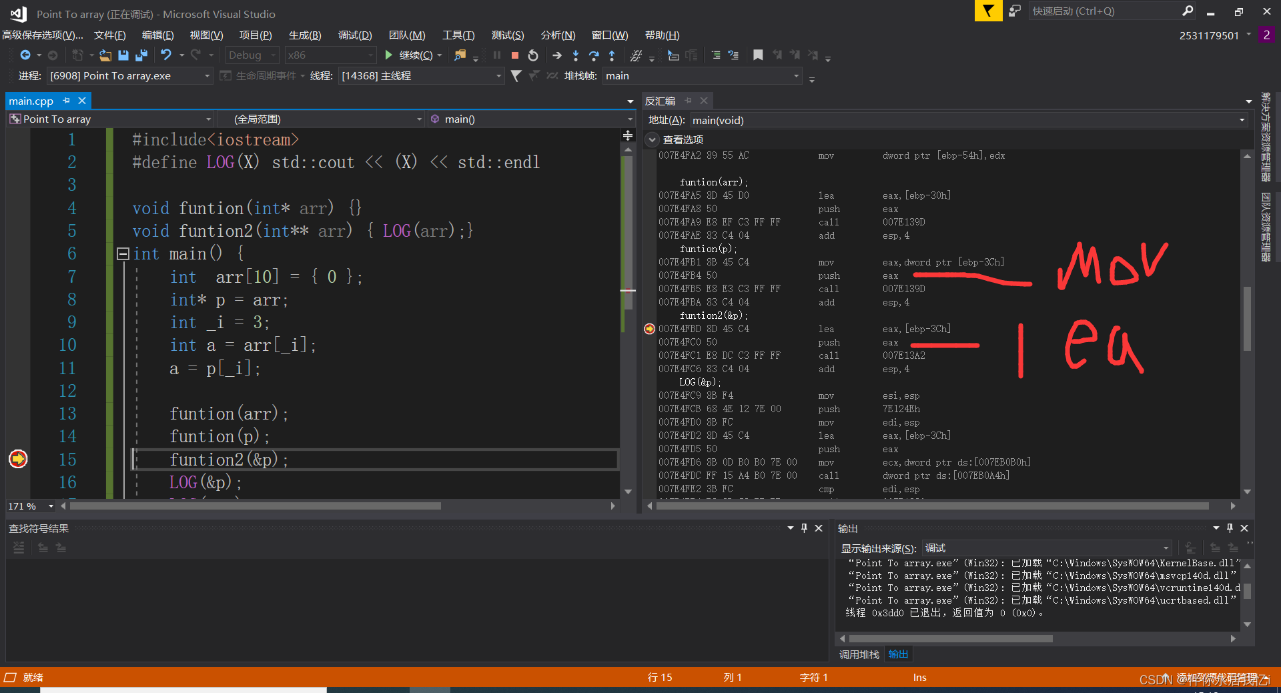The height and width of the screenshot is (693, 1281).
Task: Click the code editor vertical scrollbar thumb
Action: (x=628, y=232)
